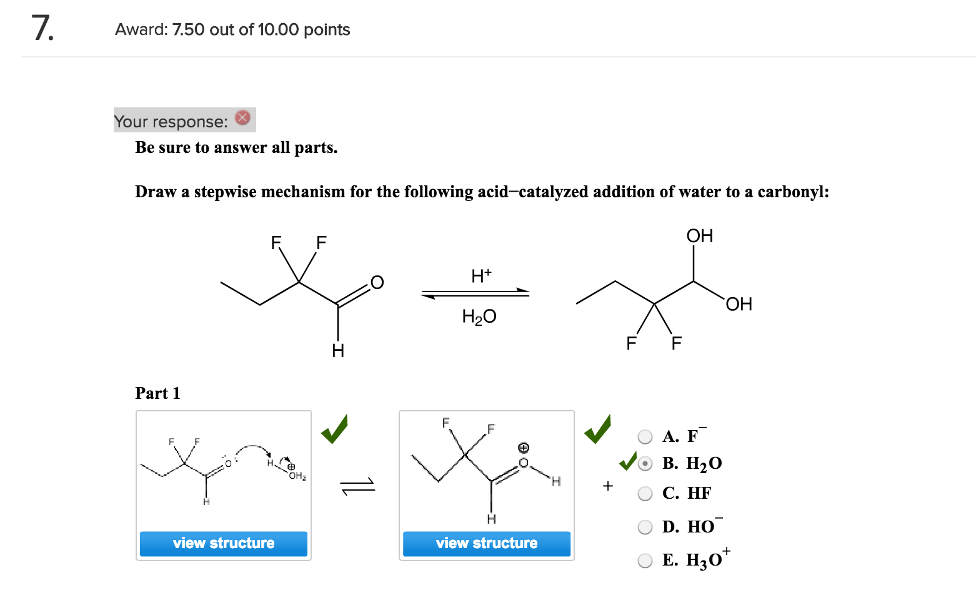Select radio option A. F⁻
This screenshot has width=976, height=608.
(645, 436)
